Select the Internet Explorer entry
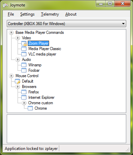The height and width of the screenshot is (155, 133). tap(41, 97)
